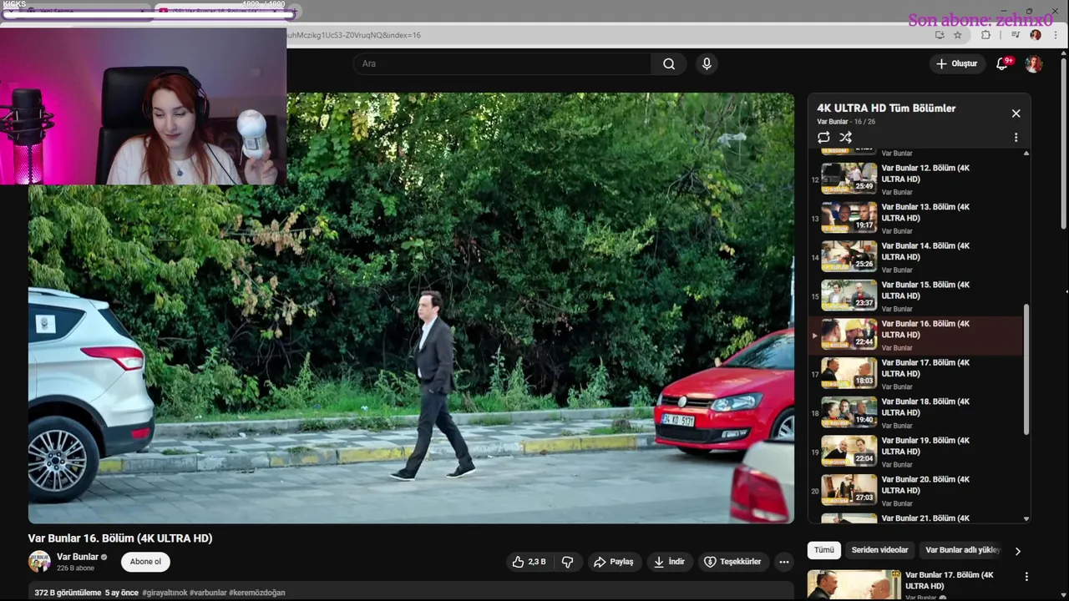
Task: Click the video player to pause
Action: pos(411,308)
